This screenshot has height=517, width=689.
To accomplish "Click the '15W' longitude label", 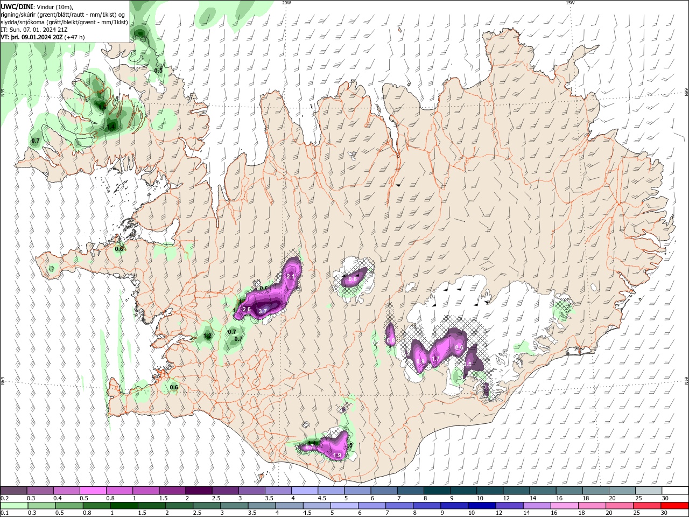I will tap(571, 3).
